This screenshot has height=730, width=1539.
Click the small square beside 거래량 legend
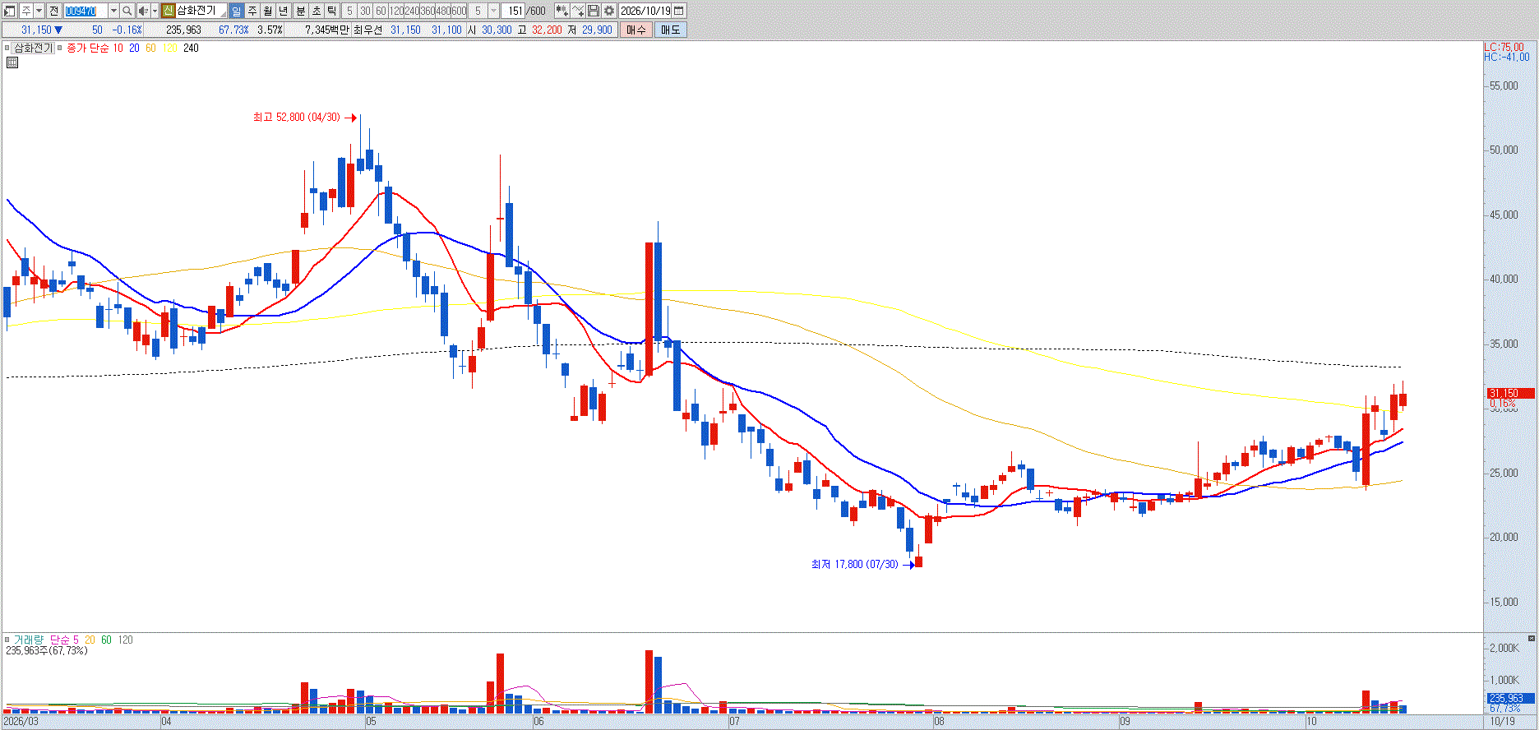tap(7, 640)
